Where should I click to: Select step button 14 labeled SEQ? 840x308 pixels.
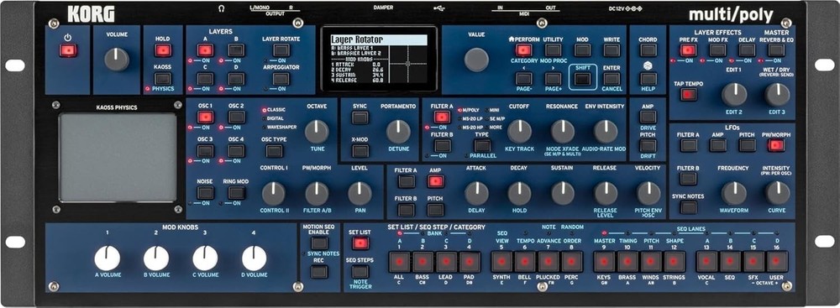click(730, 261)
